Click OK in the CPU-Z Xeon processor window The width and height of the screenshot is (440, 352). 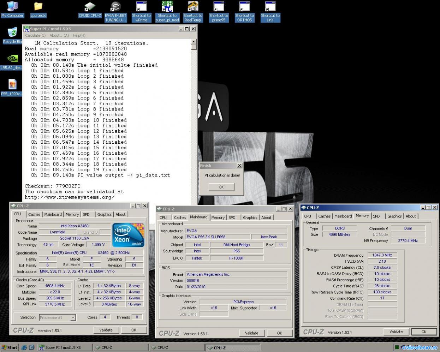pos(134,330)
